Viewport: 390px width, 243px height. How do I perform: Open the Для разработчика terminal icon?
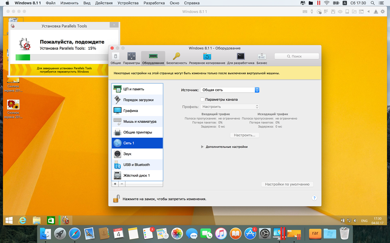(x=241, y=57)
